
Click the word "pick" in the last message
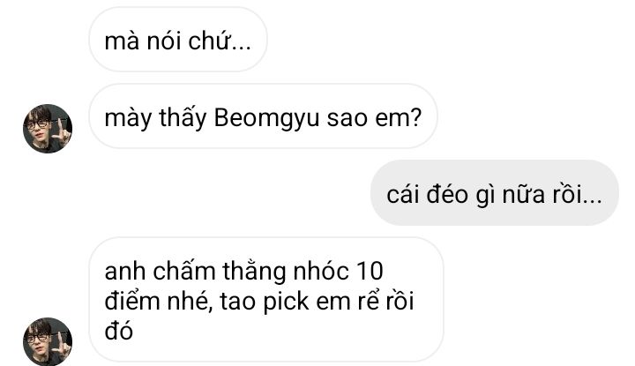pyautogui.click(x=286, y=302)
